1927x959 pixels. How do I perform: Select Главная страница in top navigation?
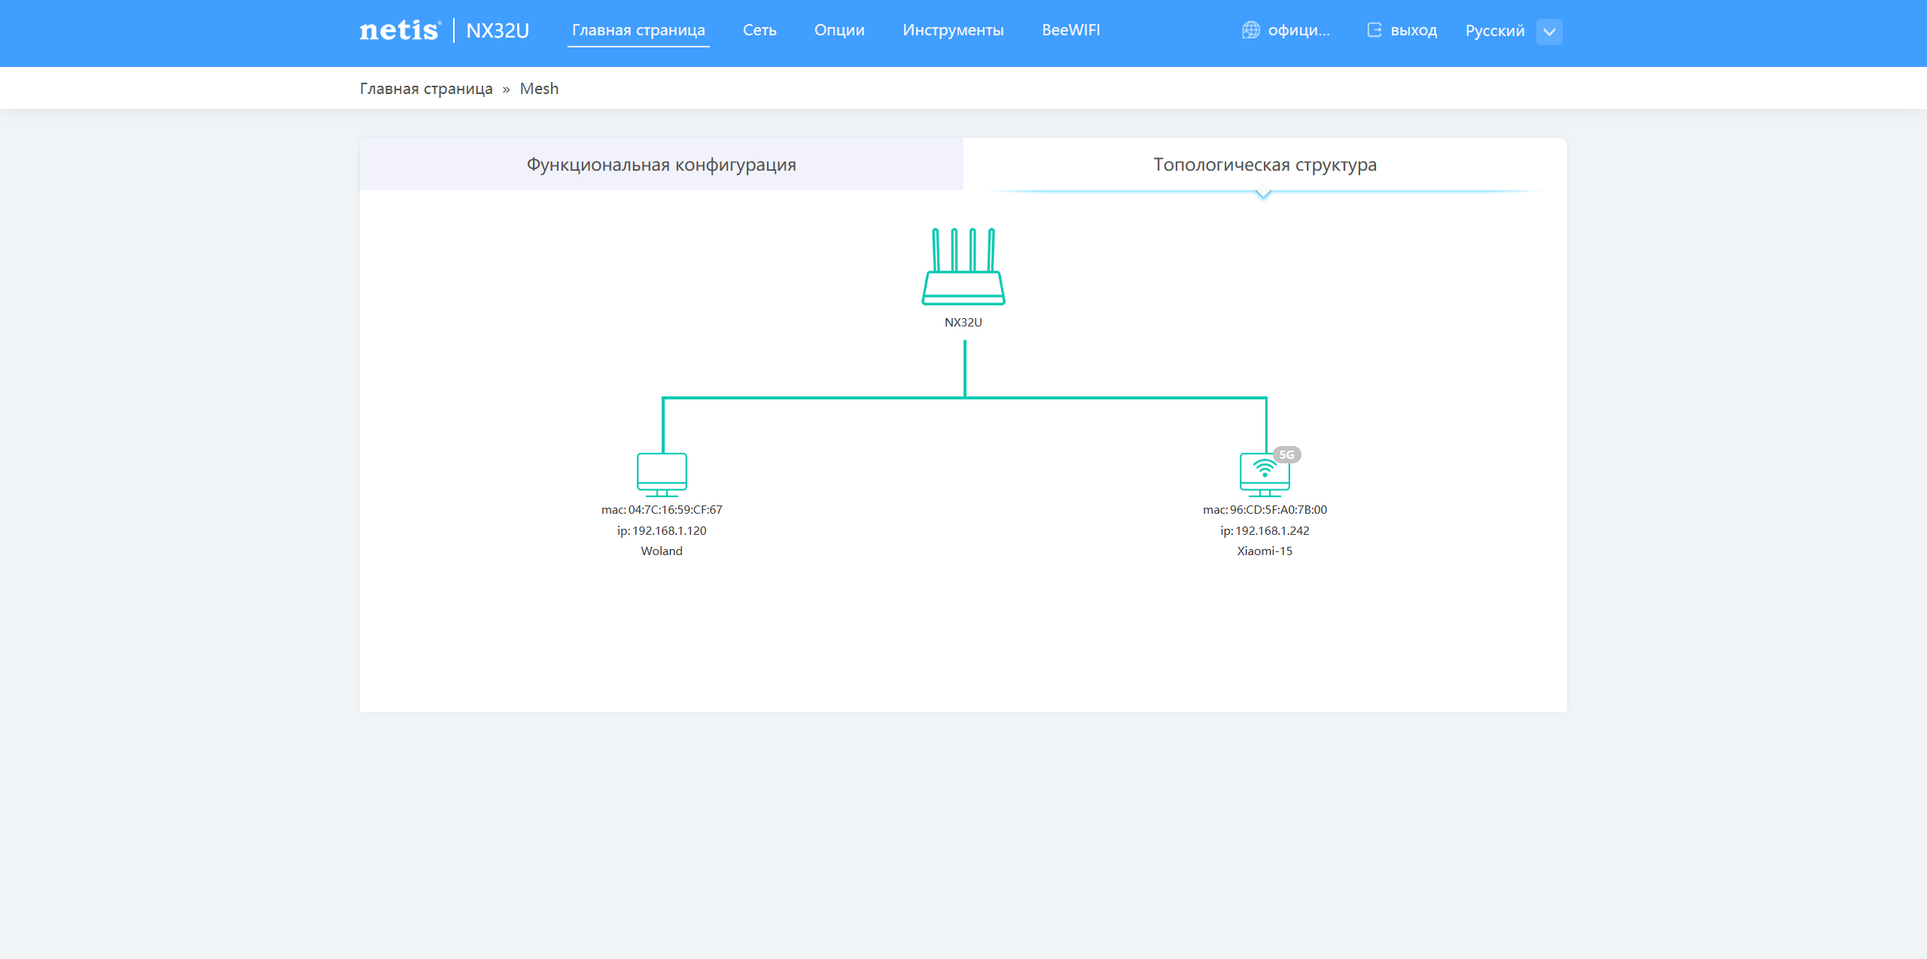638,30
